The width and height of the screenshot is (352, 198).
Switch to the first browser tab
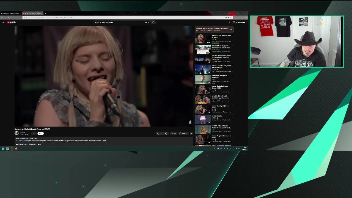click(x=11, y=13)
